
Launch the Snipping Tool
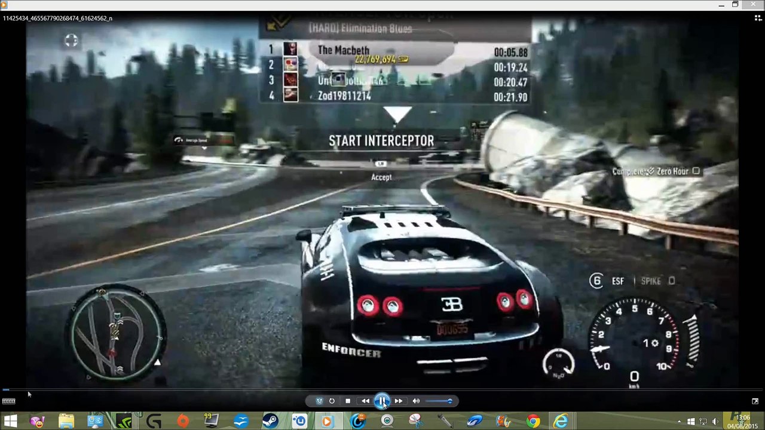(x=416, y=422)
